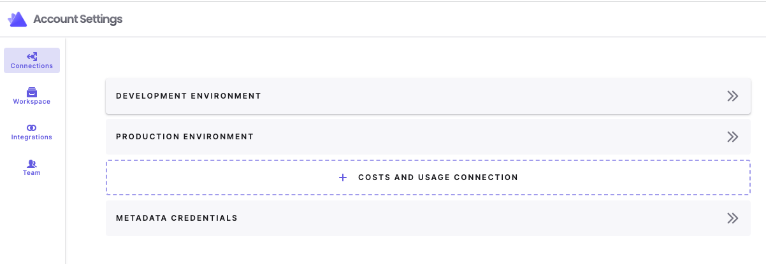Viewport: 766px width, 264px height.
Task: Open the Integrations label in sidebar
Action: point(32,137)
